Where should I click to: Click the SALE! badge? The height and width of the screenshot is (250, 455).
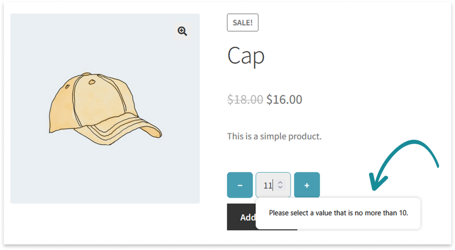pyautogui.click(x=242, y=22)
